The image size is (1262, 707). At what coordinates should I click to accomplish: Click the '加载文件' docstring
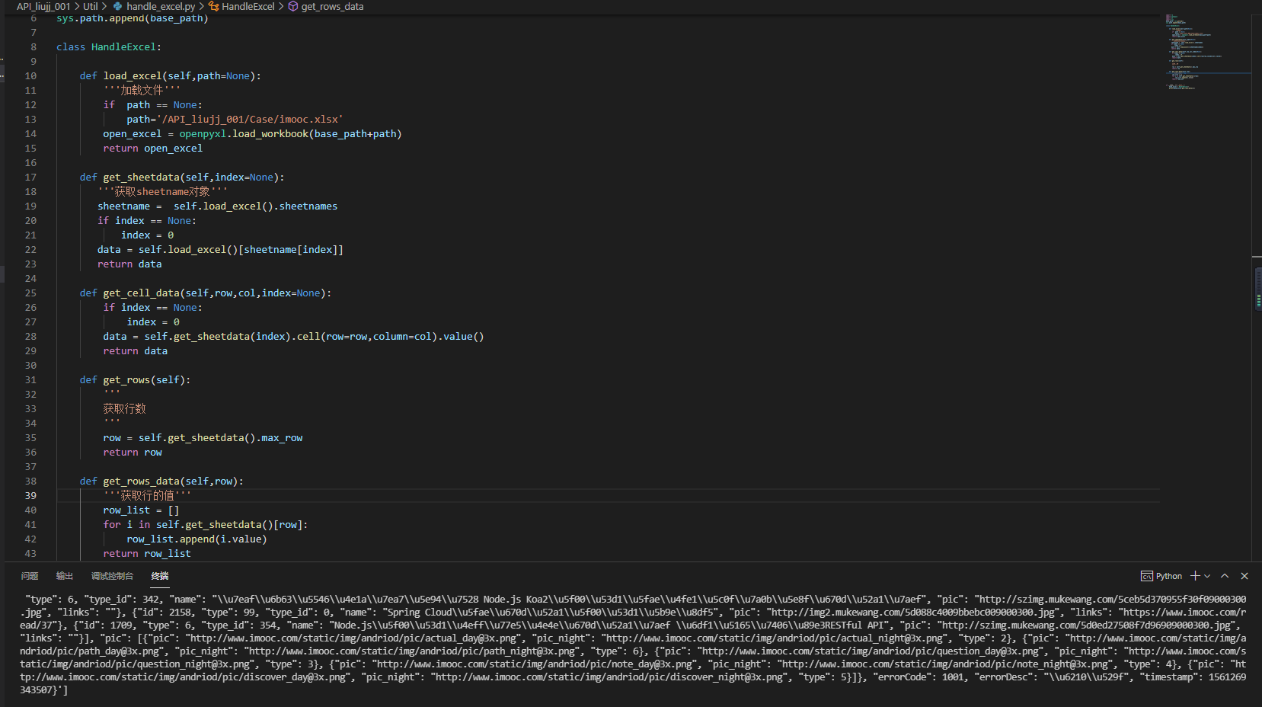[x=142, y=90]
